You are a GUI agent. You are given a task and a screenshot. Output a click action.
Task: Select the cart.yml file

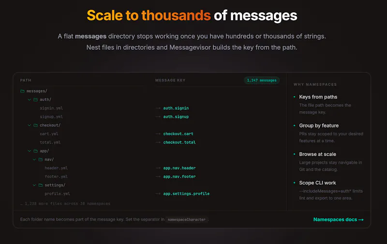click(x=49, y=134)
